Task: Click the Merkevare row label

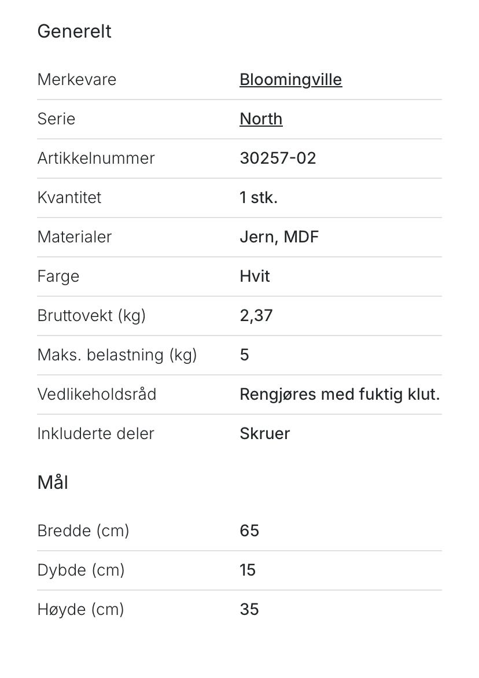Action: point(76,80)
